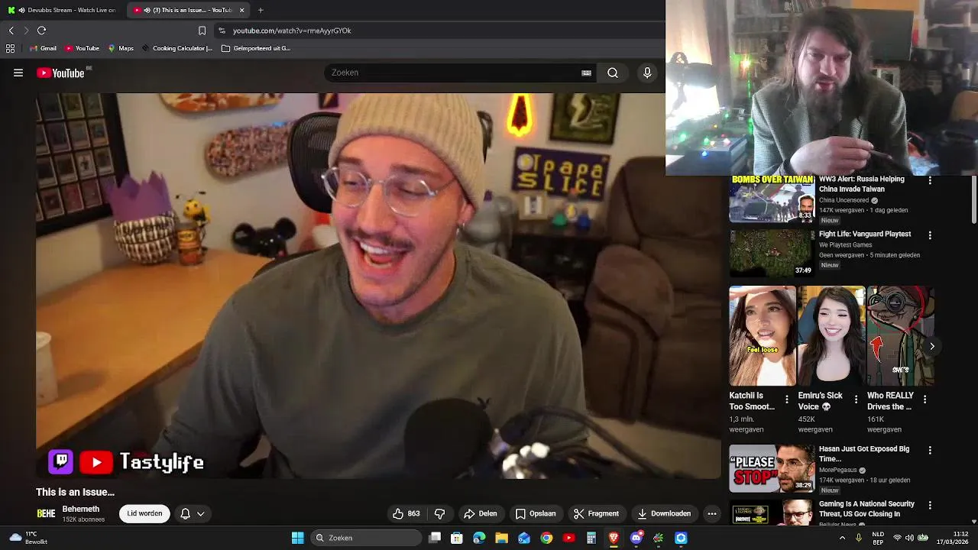This screenshot has width=978, height=550.
Task: Go back with the browser back arrow
Action: (11, 31)
